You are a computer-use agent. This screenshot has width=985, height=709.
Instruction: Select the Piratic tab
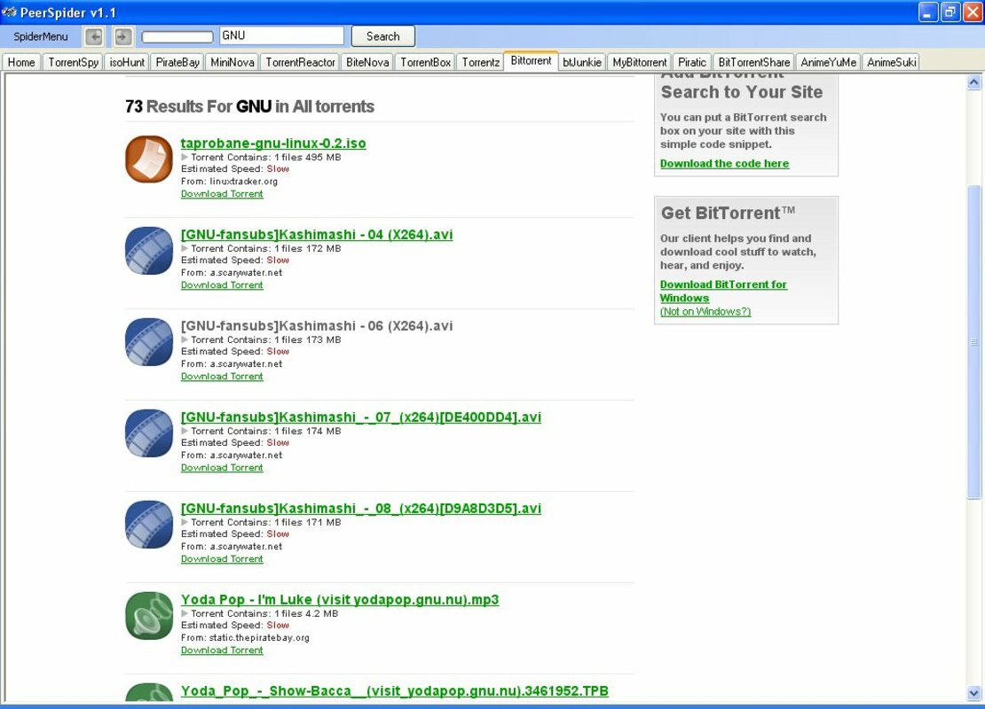tap(691, 62)
